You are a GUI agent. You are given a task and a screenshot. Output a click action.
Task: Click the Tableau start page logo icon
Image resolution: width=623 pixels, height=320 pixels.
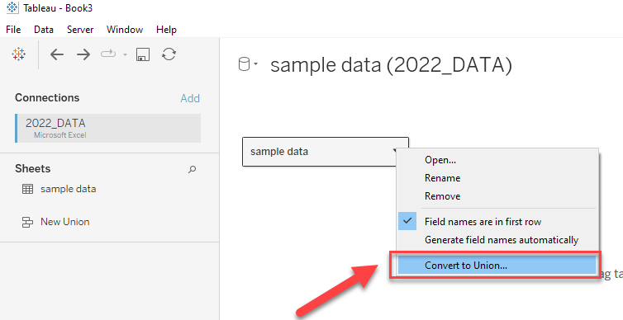point(19,54)
